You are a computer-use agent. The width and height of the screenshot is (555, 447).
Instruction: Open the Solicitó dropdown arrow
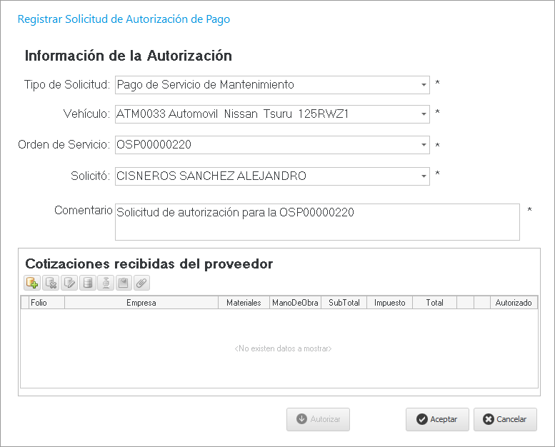(423, 176)
